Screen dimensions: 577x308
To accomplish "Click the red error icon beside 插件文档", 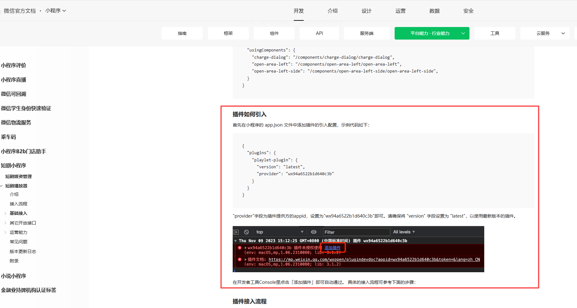I will coord(240,259).
